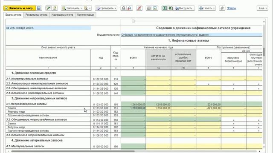Click the date field на «01» января 2020 г.

[x=48, y=28]
